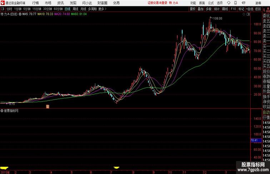Select the 周线 weekly period
Viewport: 270px width, 174px height.
[x=75, y=9]
